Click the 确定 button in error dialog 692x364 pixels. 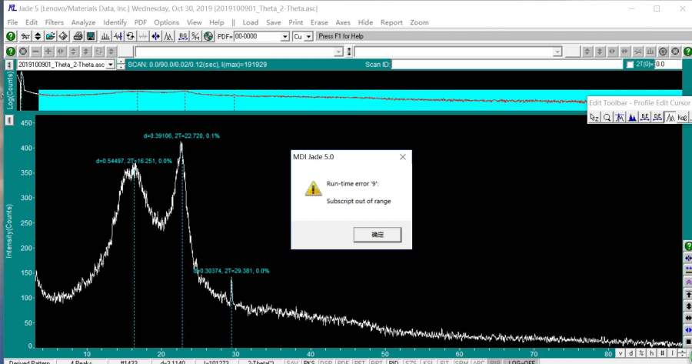pos(377,233)
